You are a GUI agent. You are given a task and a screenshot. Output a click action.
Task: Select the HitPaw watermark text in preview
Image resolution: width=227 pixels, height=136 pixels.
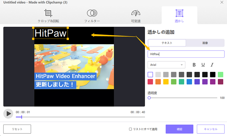(x=51, y=33)
